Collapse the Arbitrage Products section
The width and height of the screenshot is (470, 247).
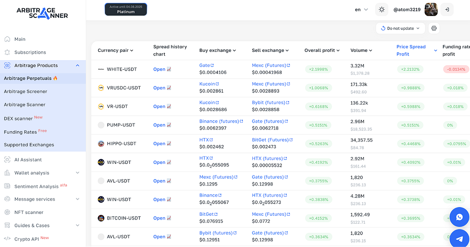(x=78, y=65)
